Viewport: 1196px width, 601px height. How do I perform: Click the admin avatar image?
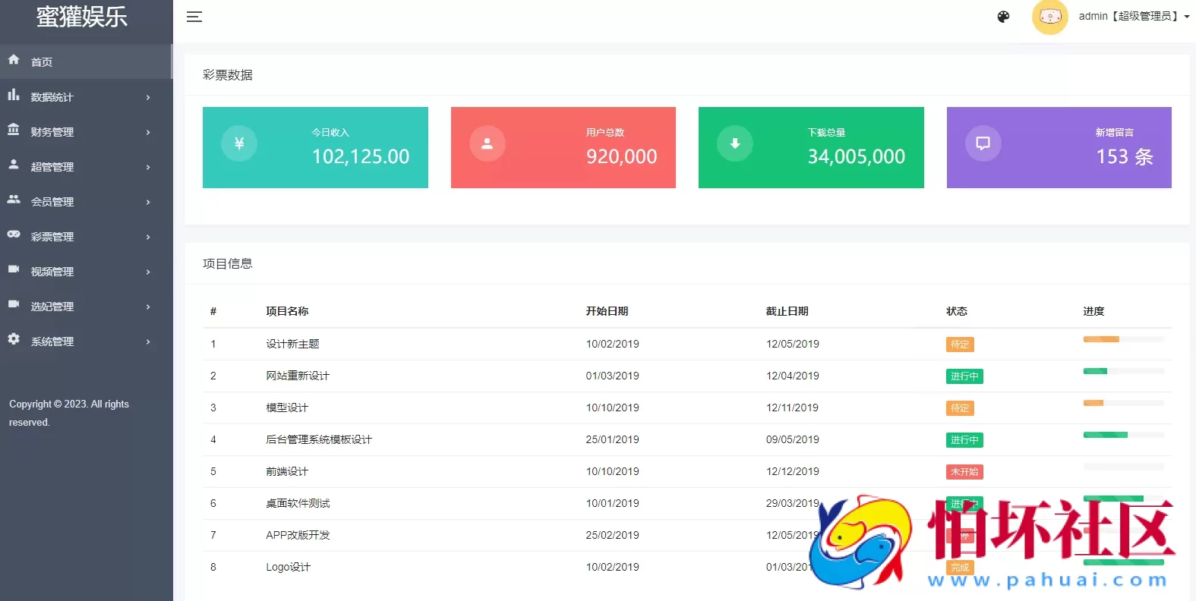(1050, 17)
